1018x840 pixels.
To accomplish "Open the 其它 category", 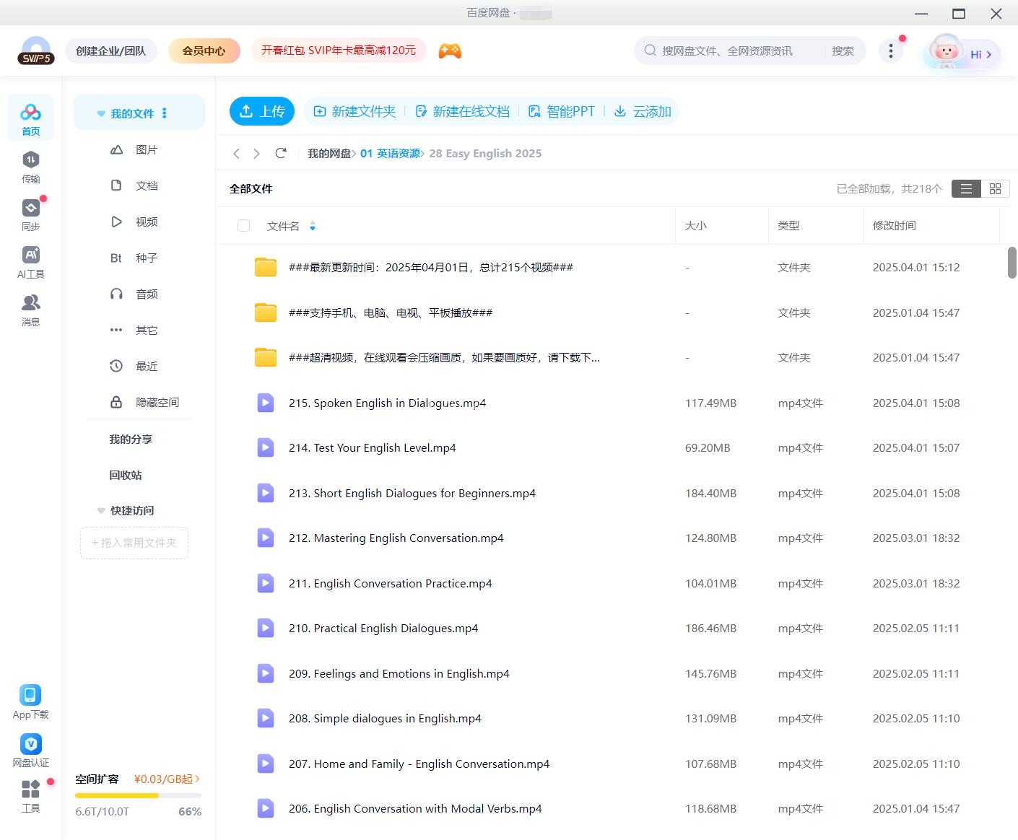I will click(134, 330).
